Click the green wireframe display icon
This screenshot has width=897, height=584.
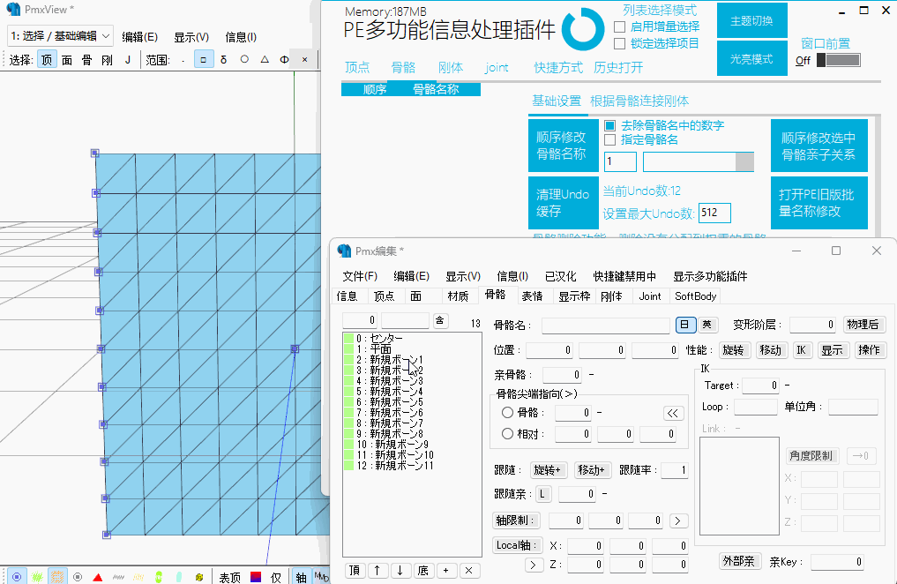[x=37, y=577]
